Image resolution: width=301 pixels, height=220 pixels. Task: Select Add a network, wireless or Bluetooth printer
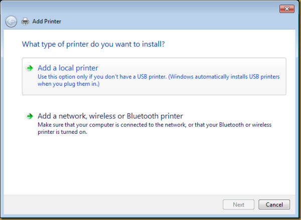110,116
